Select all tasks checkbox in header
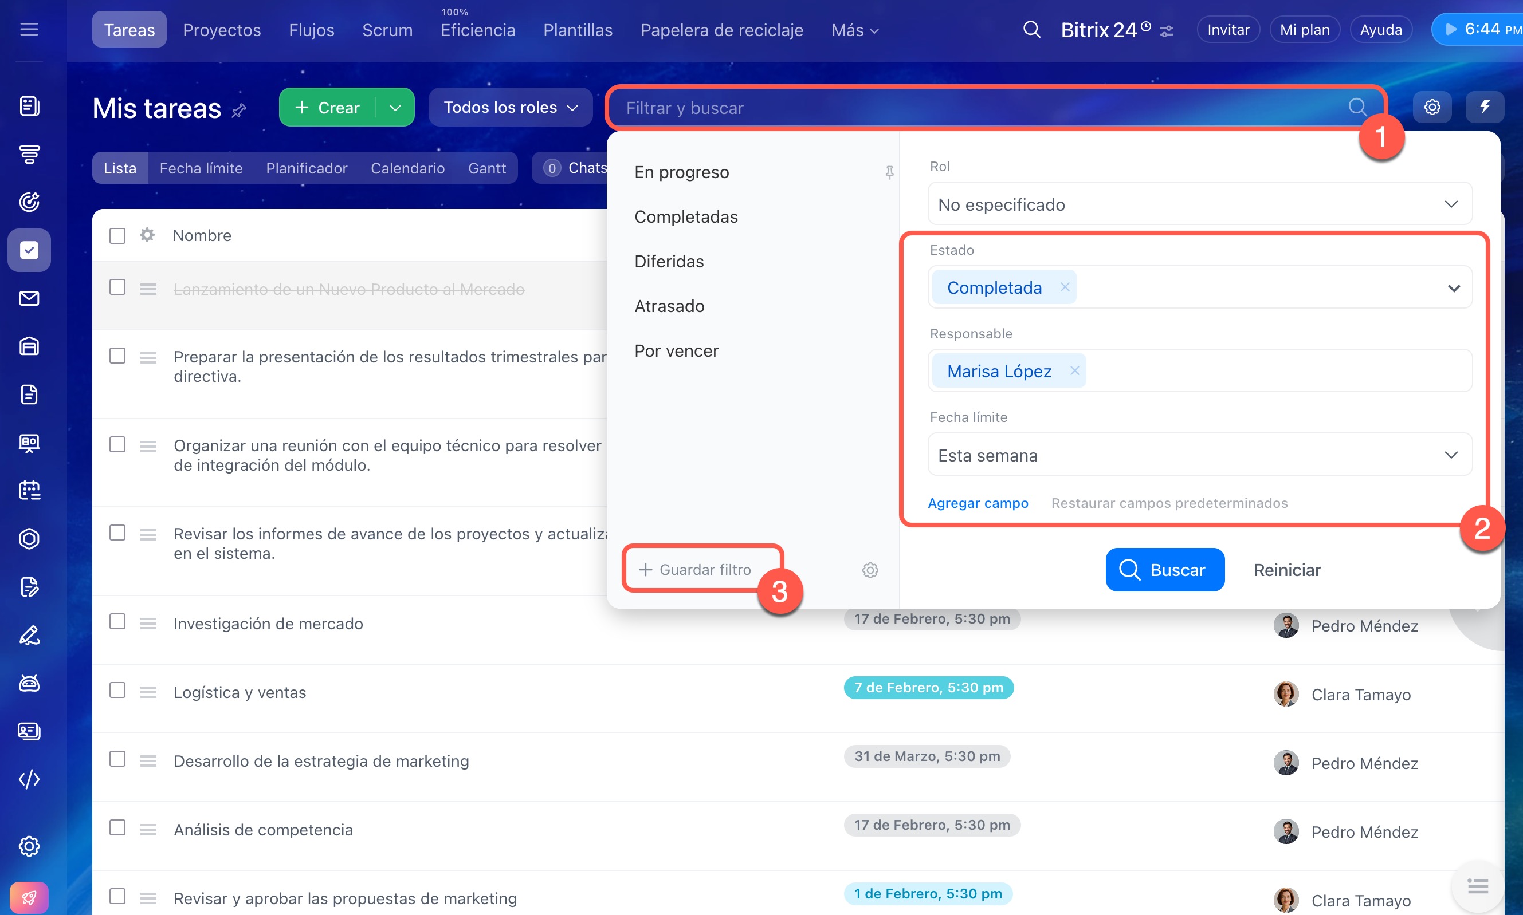Screen dimensions: 1523x915 [117, 235]
